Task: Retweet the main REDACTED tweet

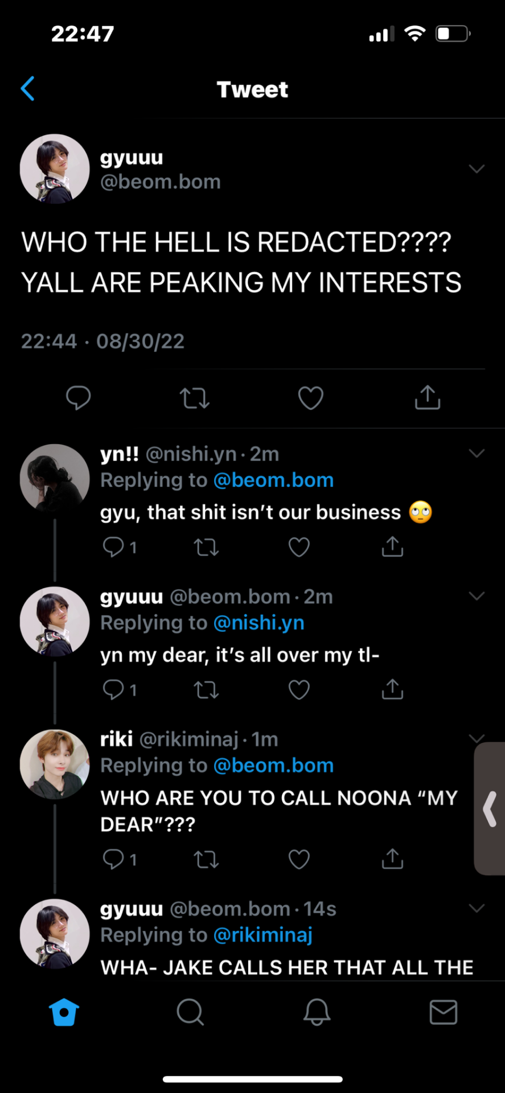Action: [195, 398]
